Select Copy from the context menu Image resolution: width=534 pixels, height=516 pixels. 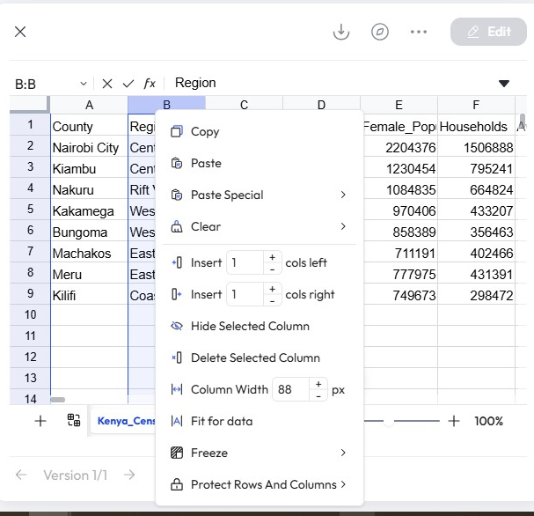205,131
